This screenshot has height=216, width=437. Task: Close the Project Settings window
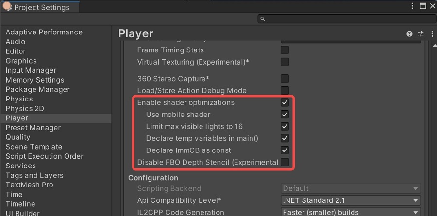pyautogui.click(x=432, y=7)
